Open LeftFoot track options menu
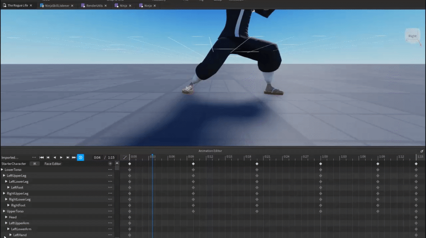426x238 pixels. pyautogui.click(x=110, y=187)
